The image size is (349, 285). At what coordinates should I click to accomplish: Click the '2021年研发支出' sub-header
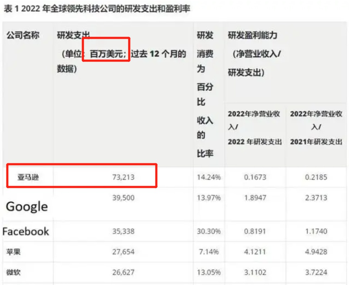(x=316, y=142)
